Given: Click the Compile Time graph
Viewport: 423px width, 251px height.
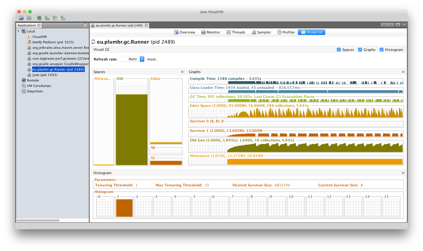Looking at the screenshot, I should click(296, 82).
